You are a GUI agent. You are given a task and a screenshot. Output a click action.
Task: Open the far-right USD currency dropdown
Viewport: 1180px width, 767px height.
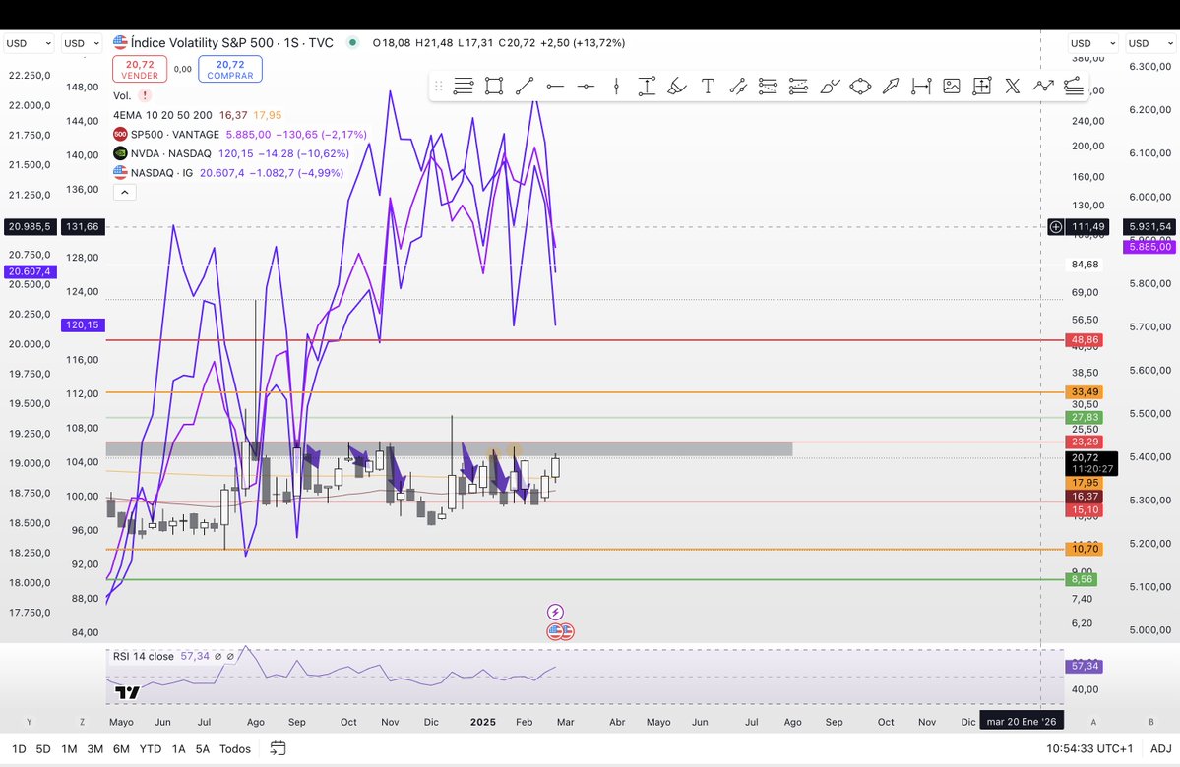pyautogui.click(x=1149, y=43)
